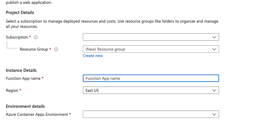Viewport: 264px width, 138px height.
Task: Click the Function App name label
Action: coord(23,78)
